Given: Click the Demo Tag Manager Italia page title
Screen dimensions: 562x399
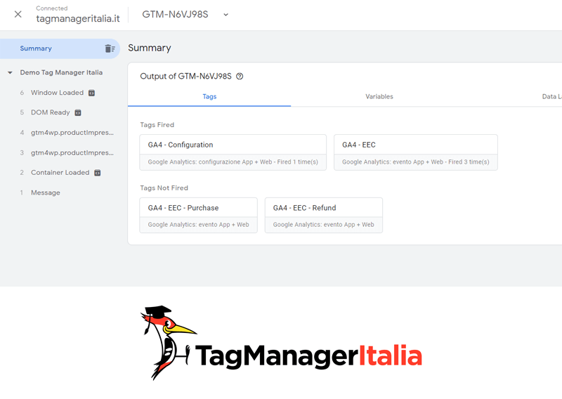Looking at the screenshot, I should point(61,72).
